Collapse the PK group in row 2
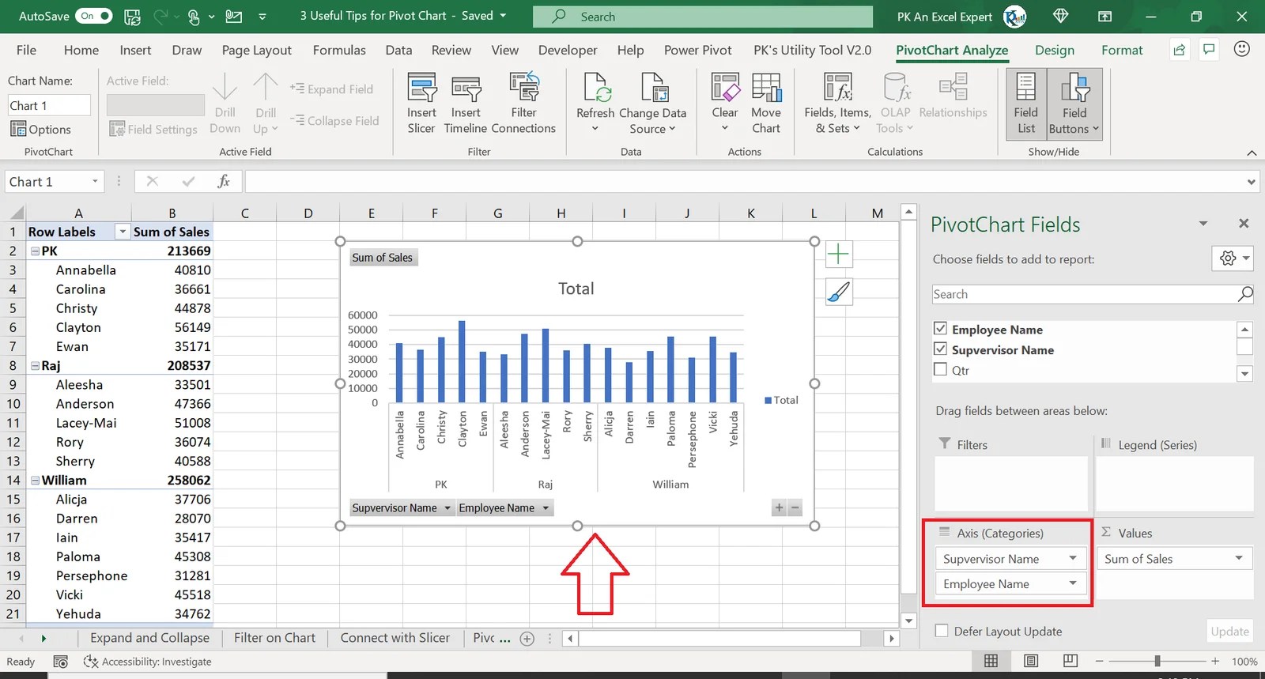The height and width of the screenshot is (679, 1265). click(x=35, y=251)
